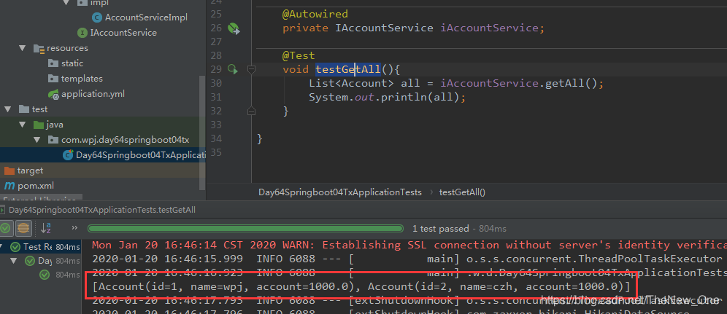Click the 804ms duration beside Test Results

pyautogui.click(x=68, y=247)
